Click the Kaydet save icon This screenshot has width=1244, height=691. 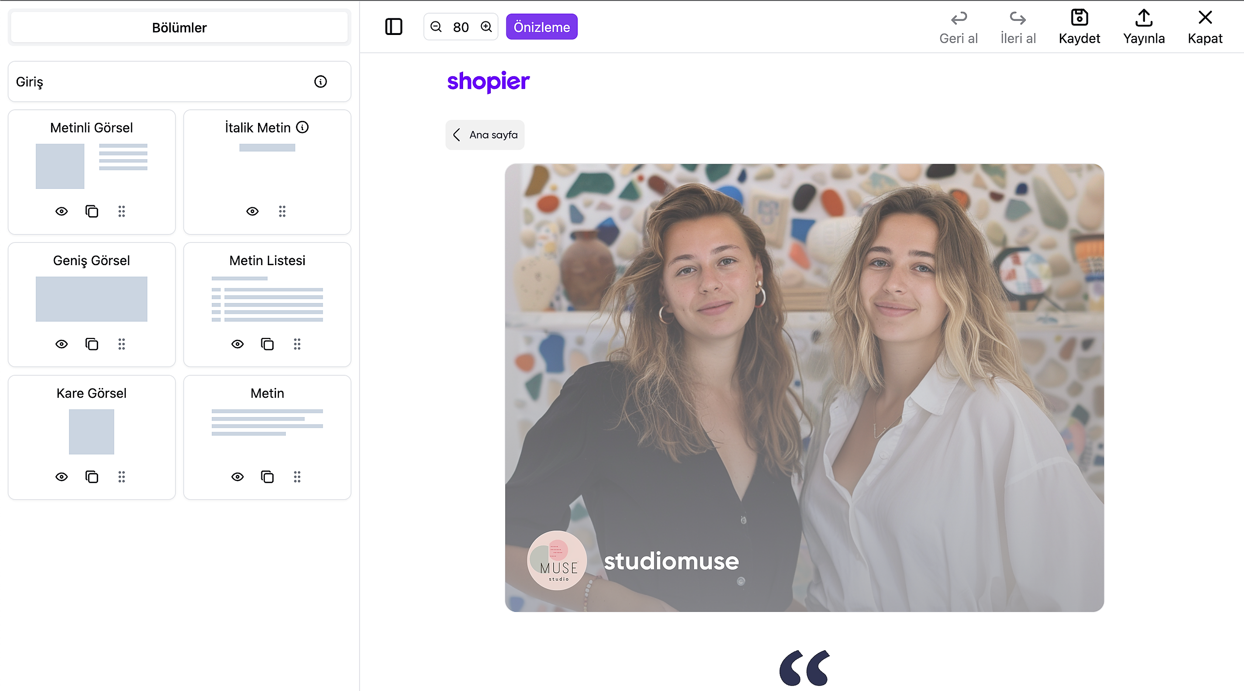pos(1079,18)
